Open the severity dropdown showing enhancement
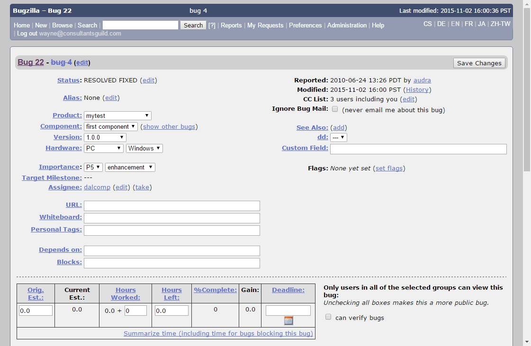This screenshot has width=531, height=346. tap(130, 167)
